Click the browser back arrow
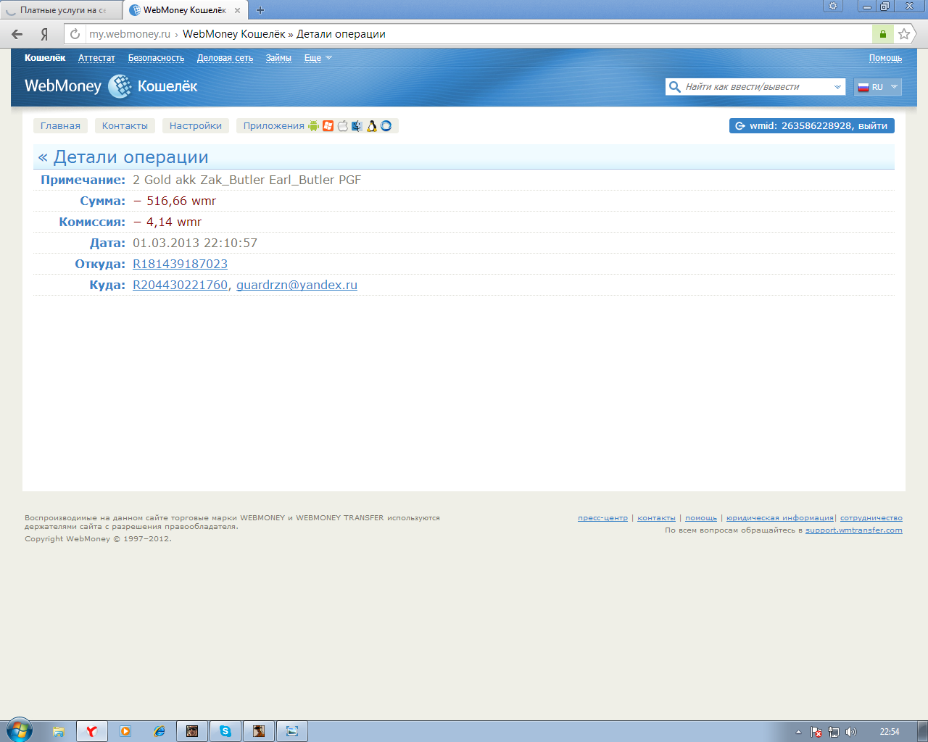This screenshot has height=742, width=928. point(17,34)
